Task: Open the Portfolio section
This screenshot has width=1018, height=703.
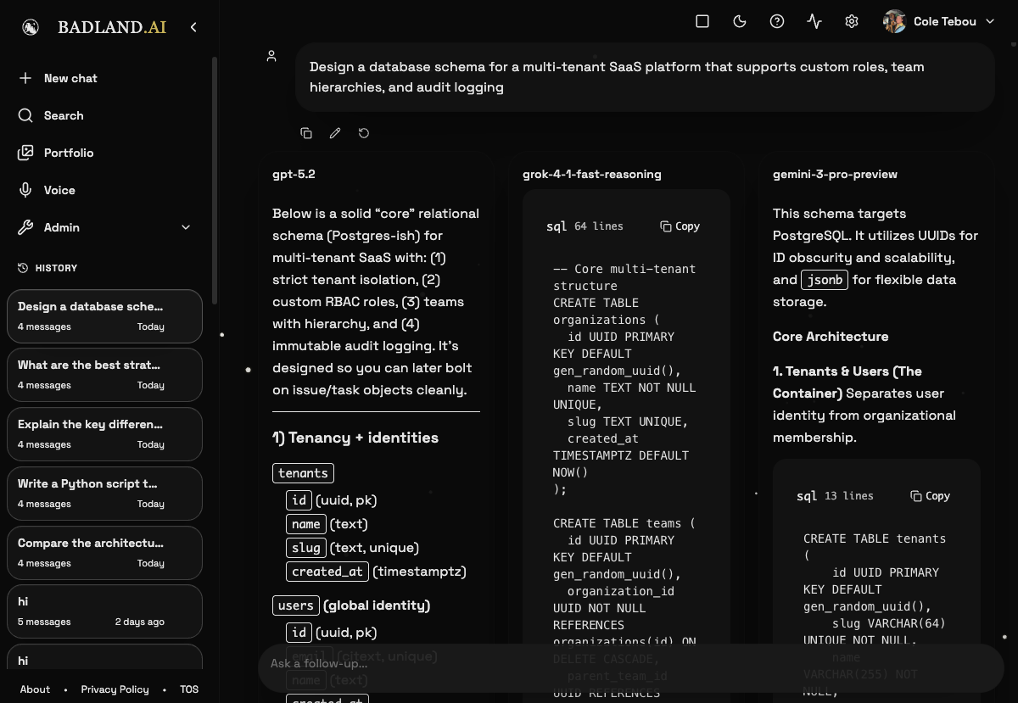Action: click(x=68, y=153)
